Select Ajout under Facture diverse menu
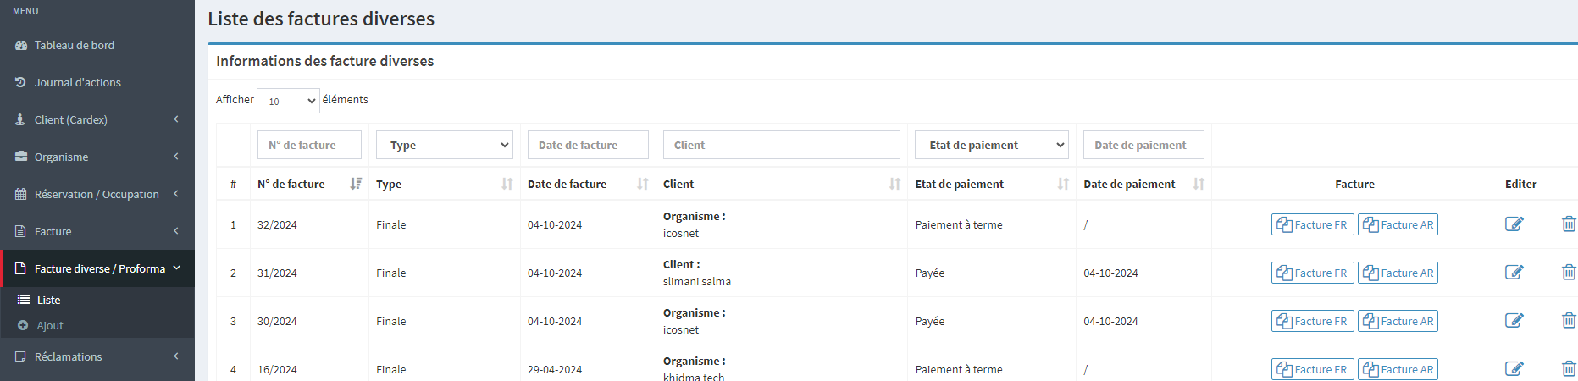 click(50, 325)
